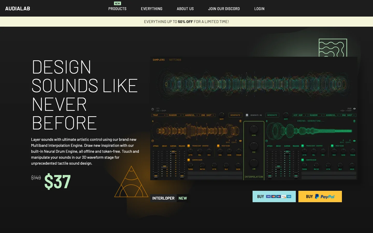This screenshot has width=373, height=233.
Task: Delete sampler A with its orange trash icon
Action: point(240,121)
